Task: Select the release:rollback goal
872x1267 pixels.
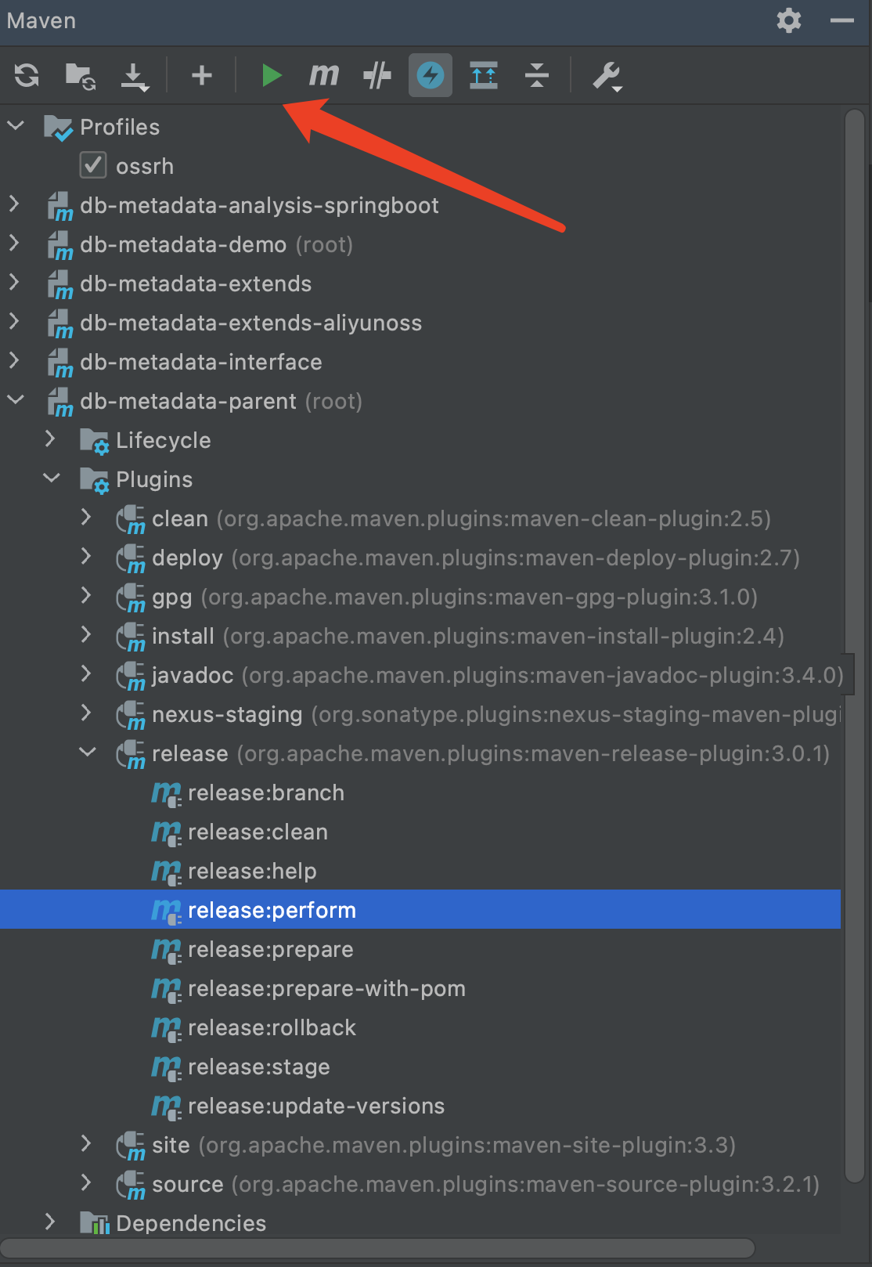Action: pos(272,1027)
